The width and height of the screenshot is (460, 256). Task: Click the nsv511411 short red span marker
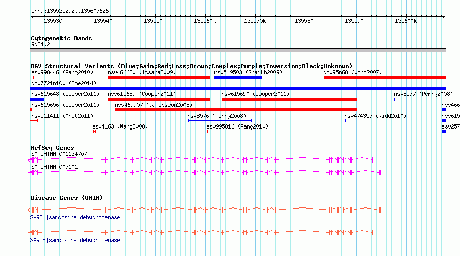coord(34,121)
